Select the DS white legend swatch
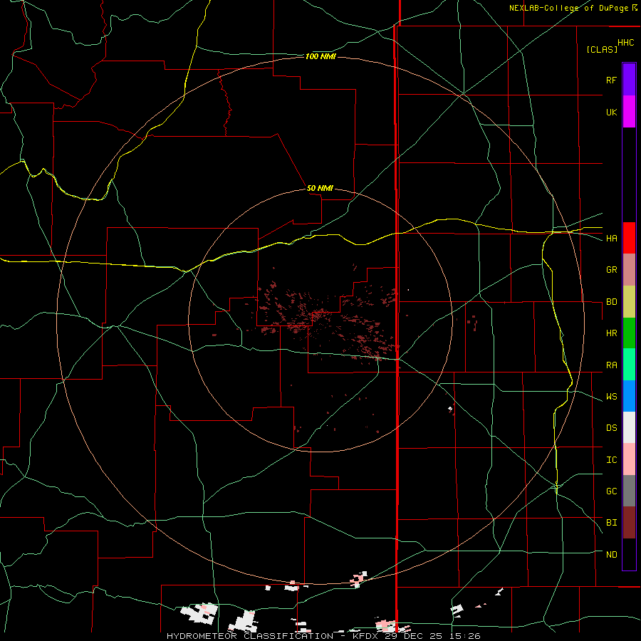641x641 pixels. pyautogui.click(x=629, y=427)
